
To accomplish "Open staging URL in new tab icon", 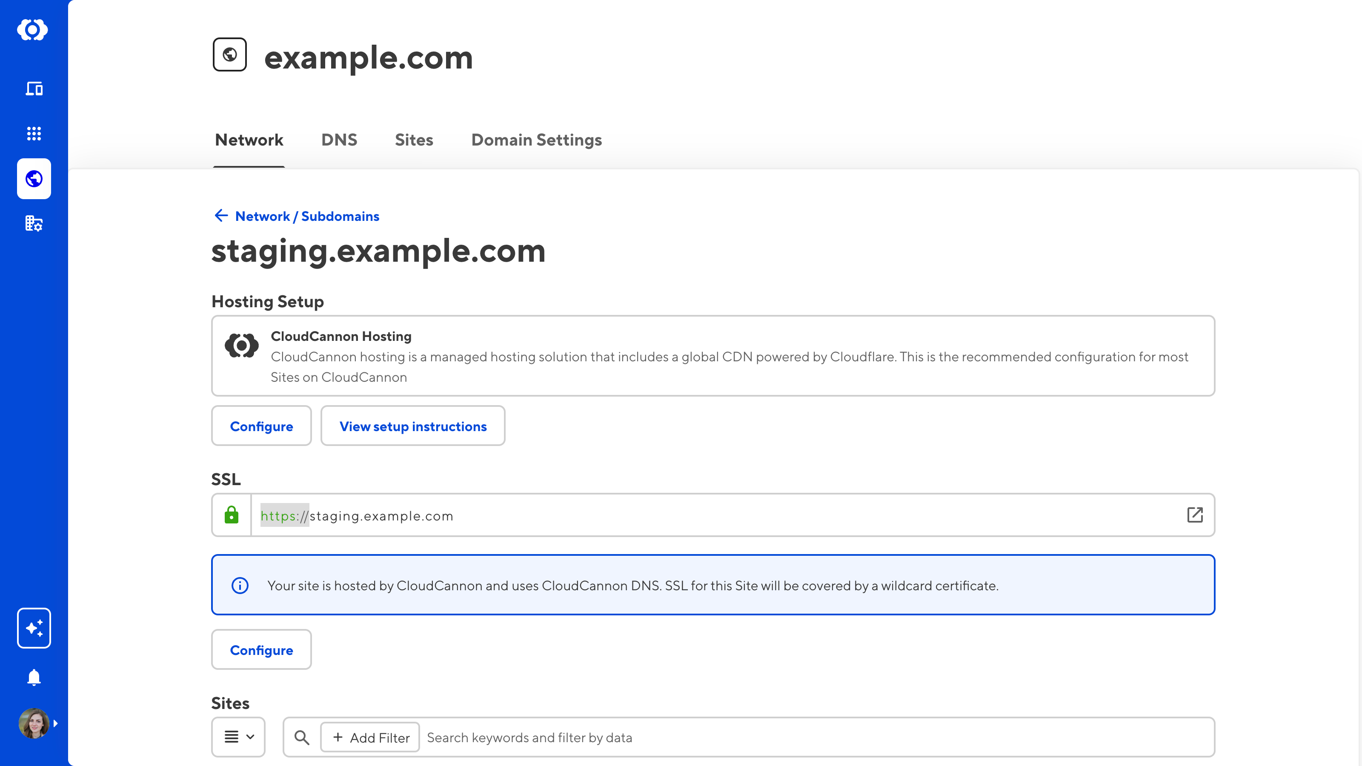I will tap(1194, 515).
